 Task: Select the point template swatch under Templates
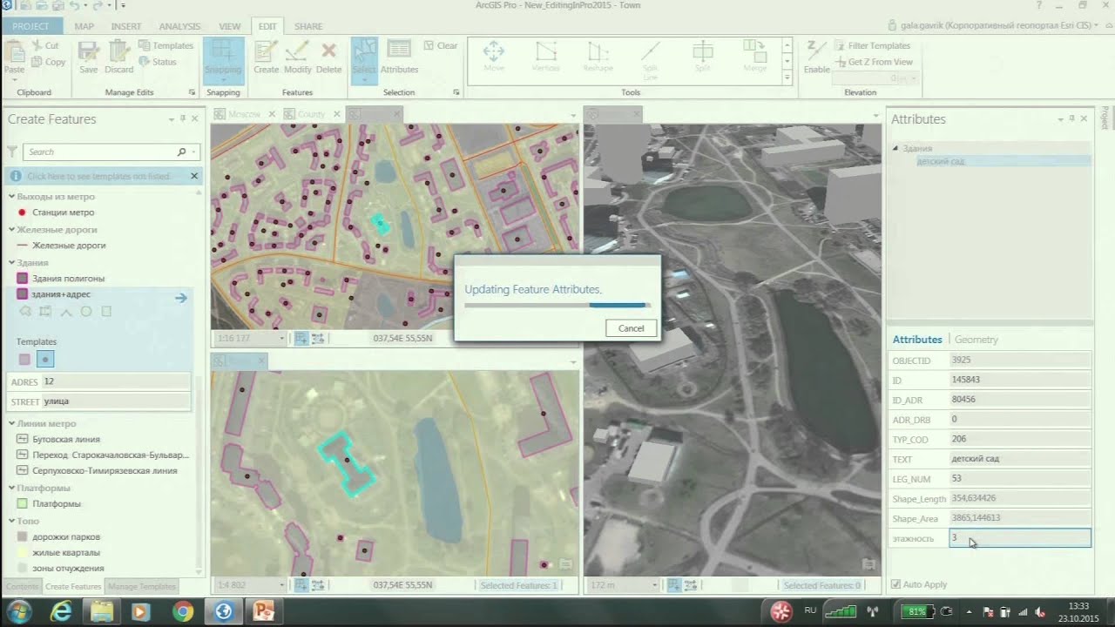click(x=46, y=359)
